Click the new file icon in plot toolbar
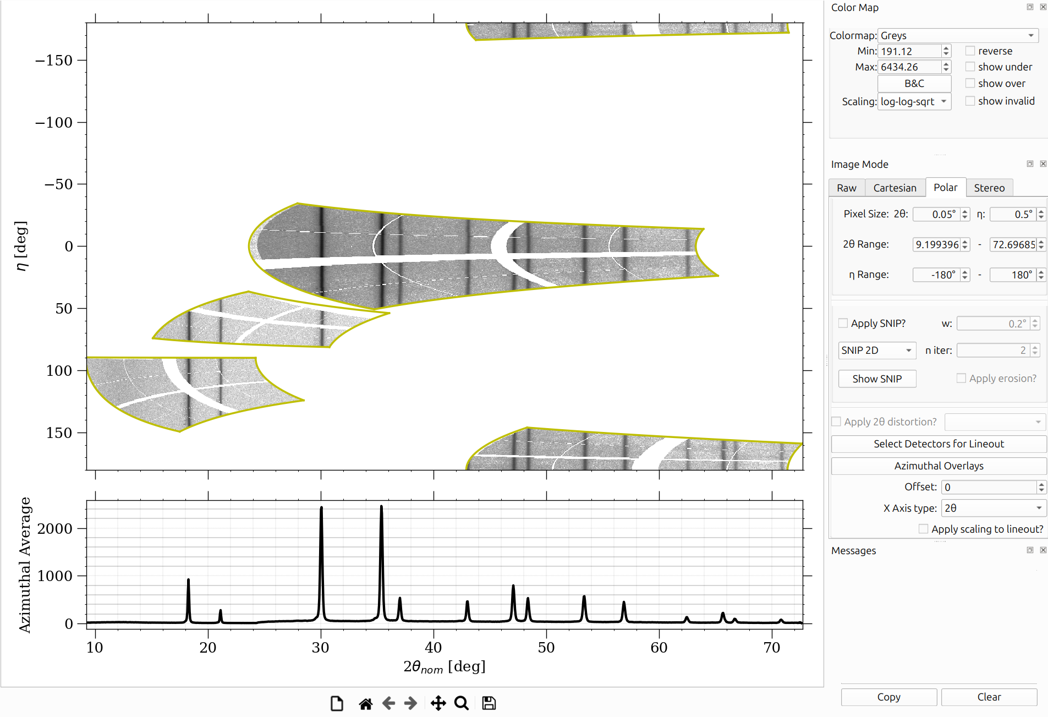 click(x=337, y=703)
